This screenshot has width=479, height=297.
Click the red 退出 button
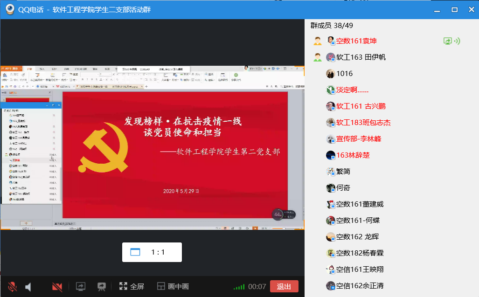pyautogui.click(x=284, y=286)
